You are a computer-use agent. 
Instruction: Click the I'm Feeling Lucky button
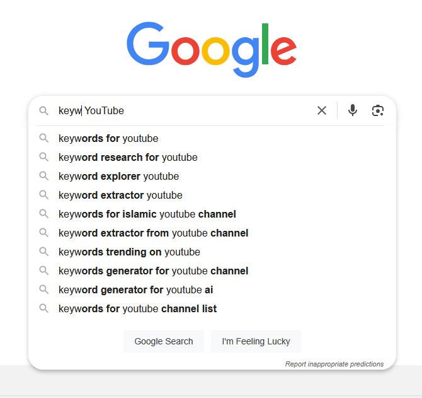click(256, 341)
